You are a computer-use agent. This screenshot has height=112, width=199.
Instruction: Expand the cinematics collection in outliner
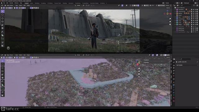[175, 10]
